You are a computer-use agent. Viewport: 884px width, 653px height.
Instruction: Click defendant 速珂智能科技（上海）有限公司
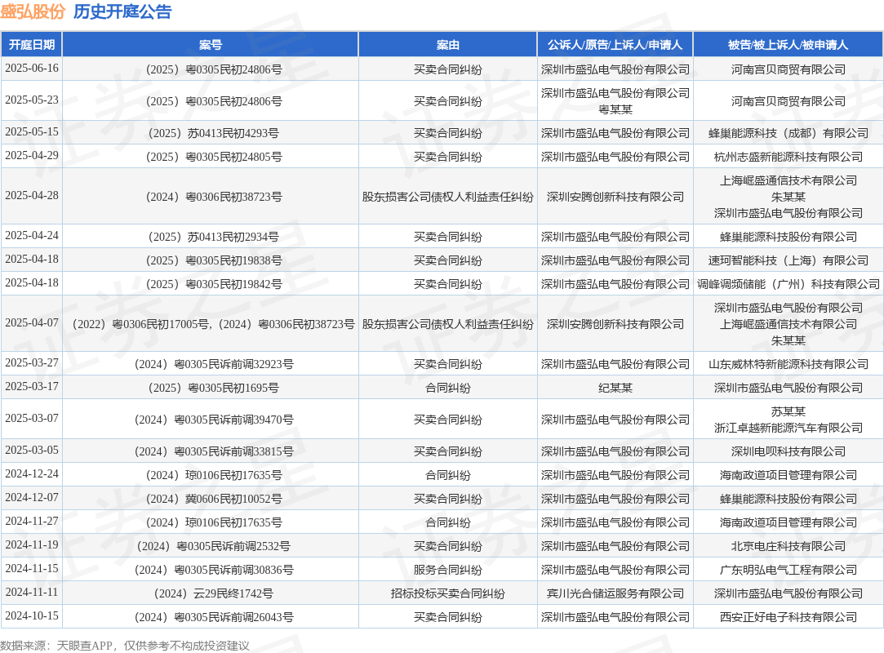point(788,260)
